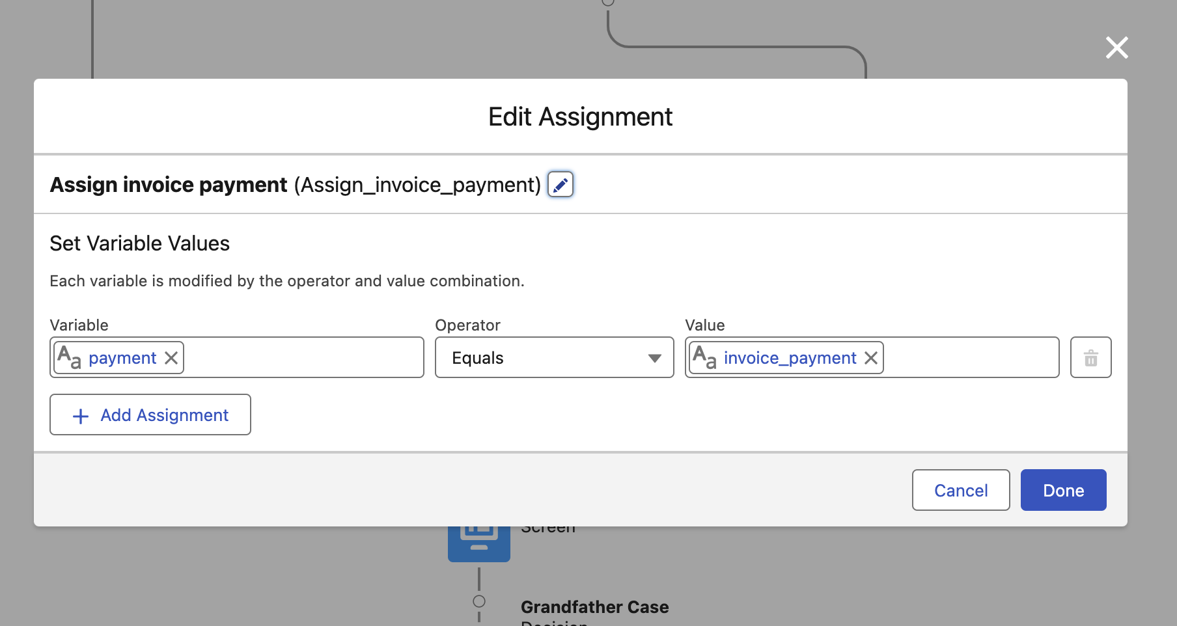Click the Add Assignment button label
Screen dimensions: 1177x626
coord(164,415)
